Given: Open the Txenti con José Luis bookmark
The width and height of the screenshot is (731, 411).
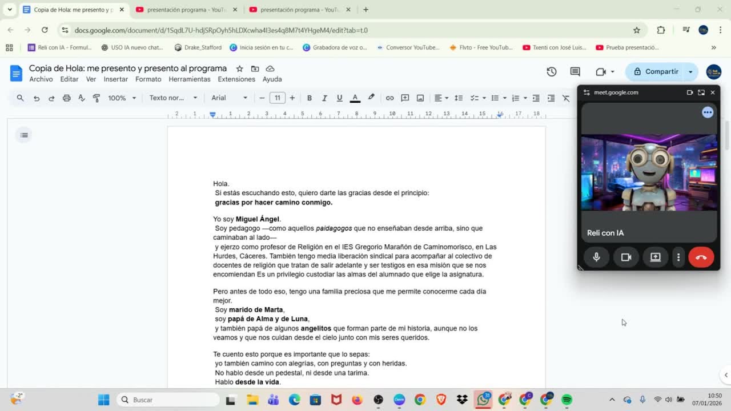Looking at the screenshot, I should 555,47.
